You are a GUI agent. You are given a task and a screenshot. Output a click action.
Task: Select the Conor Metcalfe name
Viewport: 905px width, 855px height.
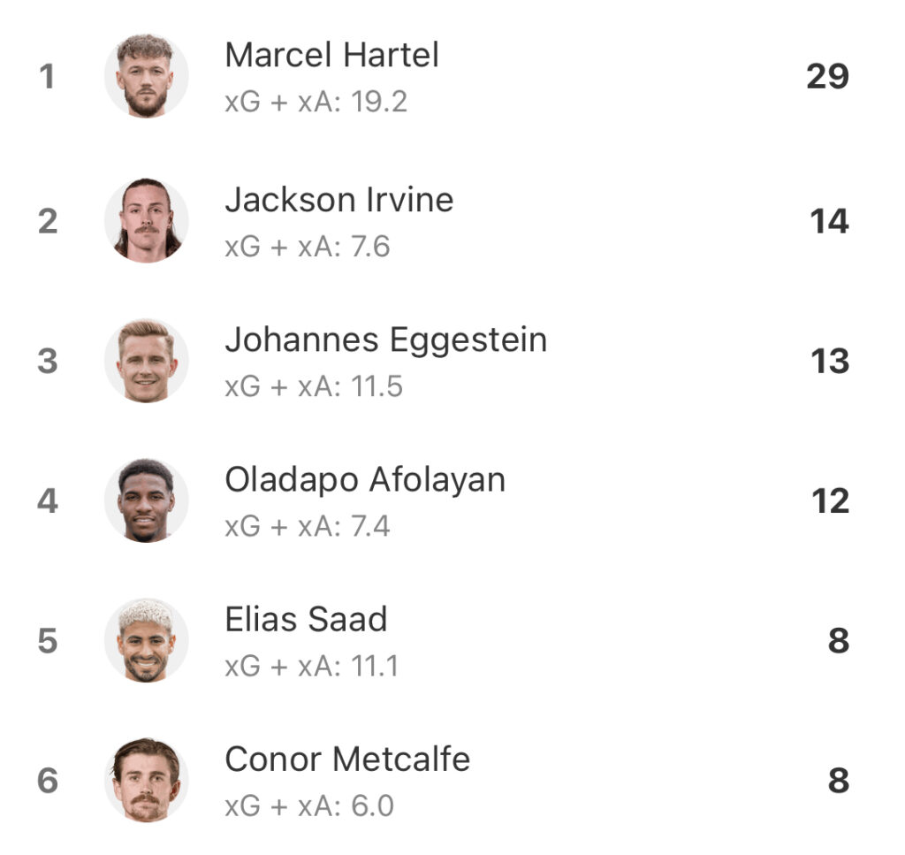tap(347, 759)
